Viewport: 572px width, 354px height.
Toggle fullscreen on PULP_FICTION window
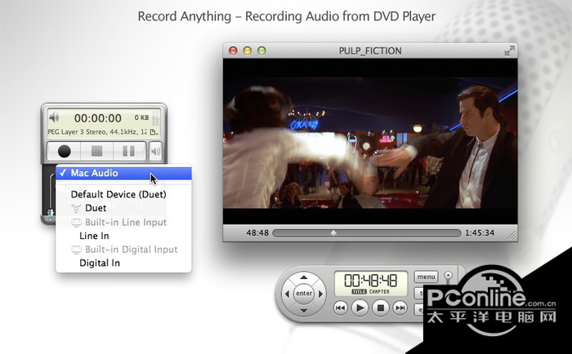point(510,51)
